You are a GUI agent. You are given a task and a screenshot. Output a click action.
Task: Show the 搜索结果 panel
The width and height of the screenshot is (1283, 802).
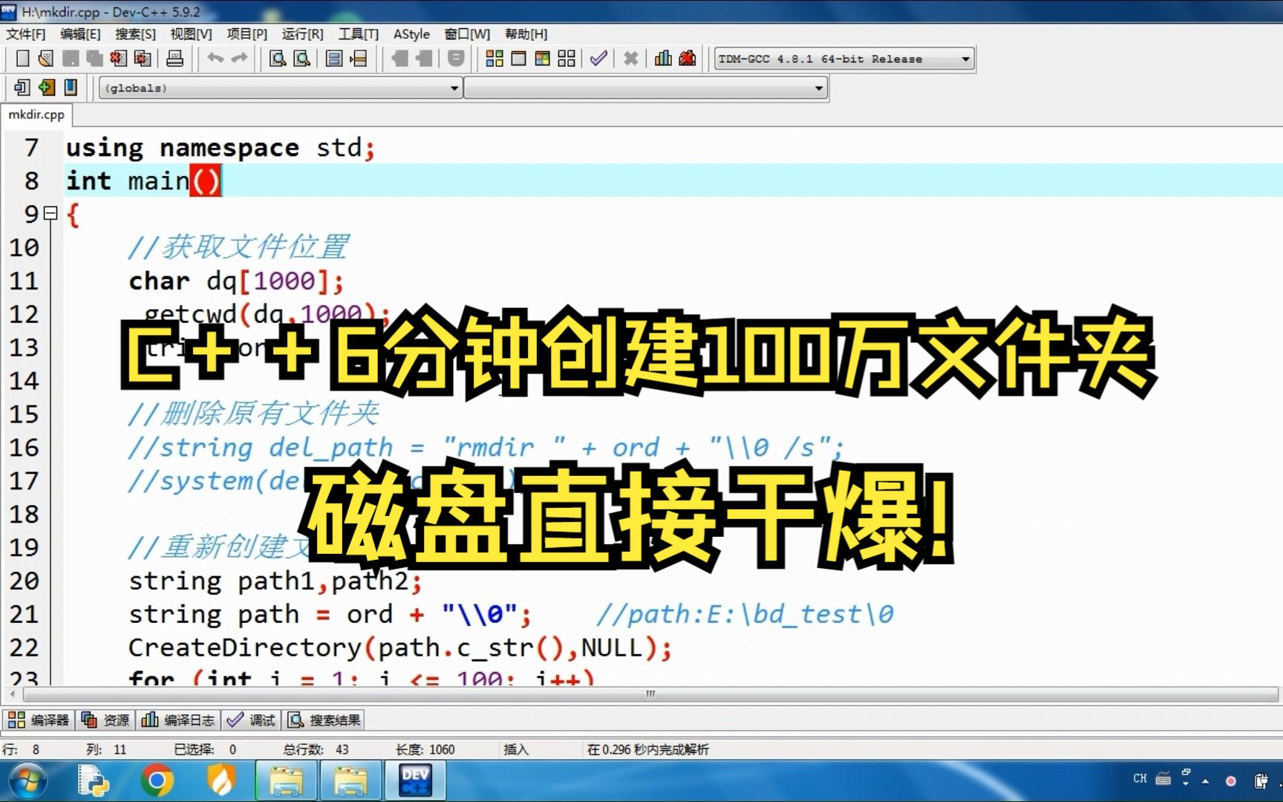point(323,720)
